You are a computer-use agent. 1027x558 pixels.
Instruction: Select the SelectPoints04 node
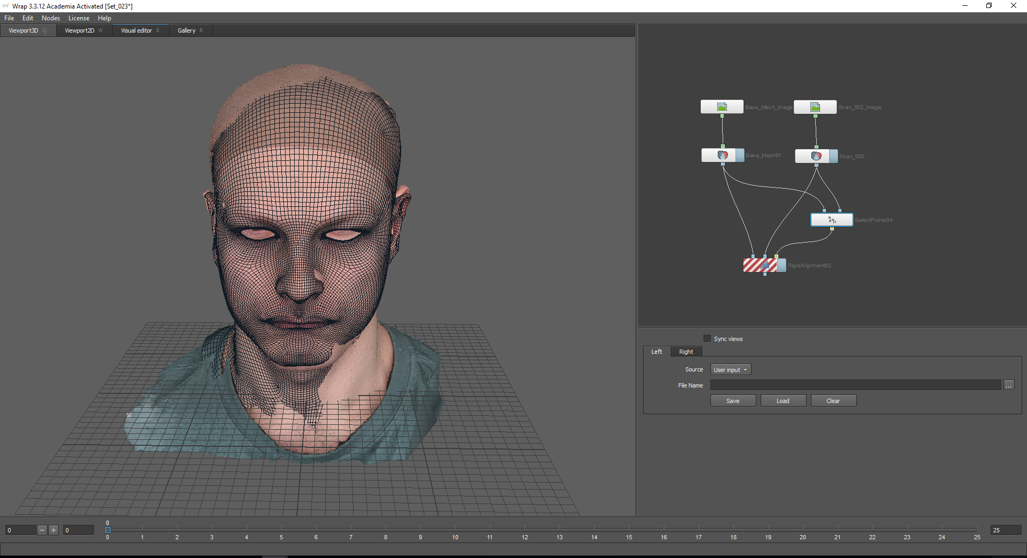click(831, 220)
